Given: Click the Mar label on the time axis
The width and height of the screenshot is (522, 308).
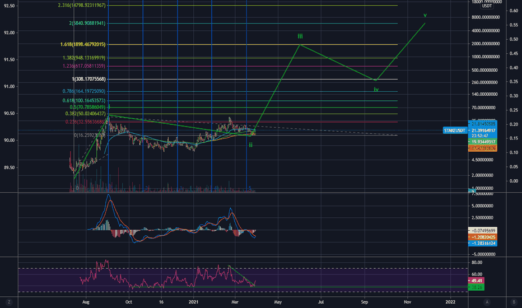Looking at the screenshot, I should pyautogui.click(x=235, y=302).
